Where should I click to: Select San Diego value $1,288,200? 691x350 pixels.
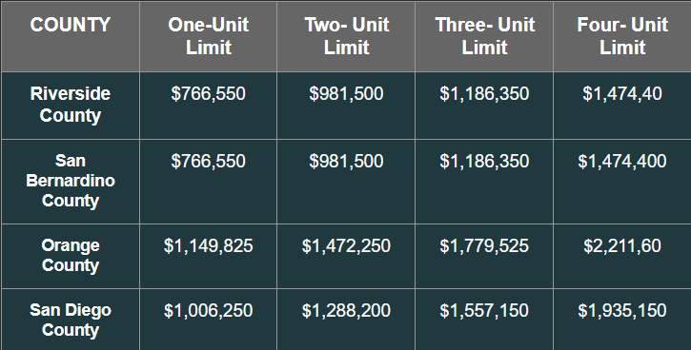(346, 310)
